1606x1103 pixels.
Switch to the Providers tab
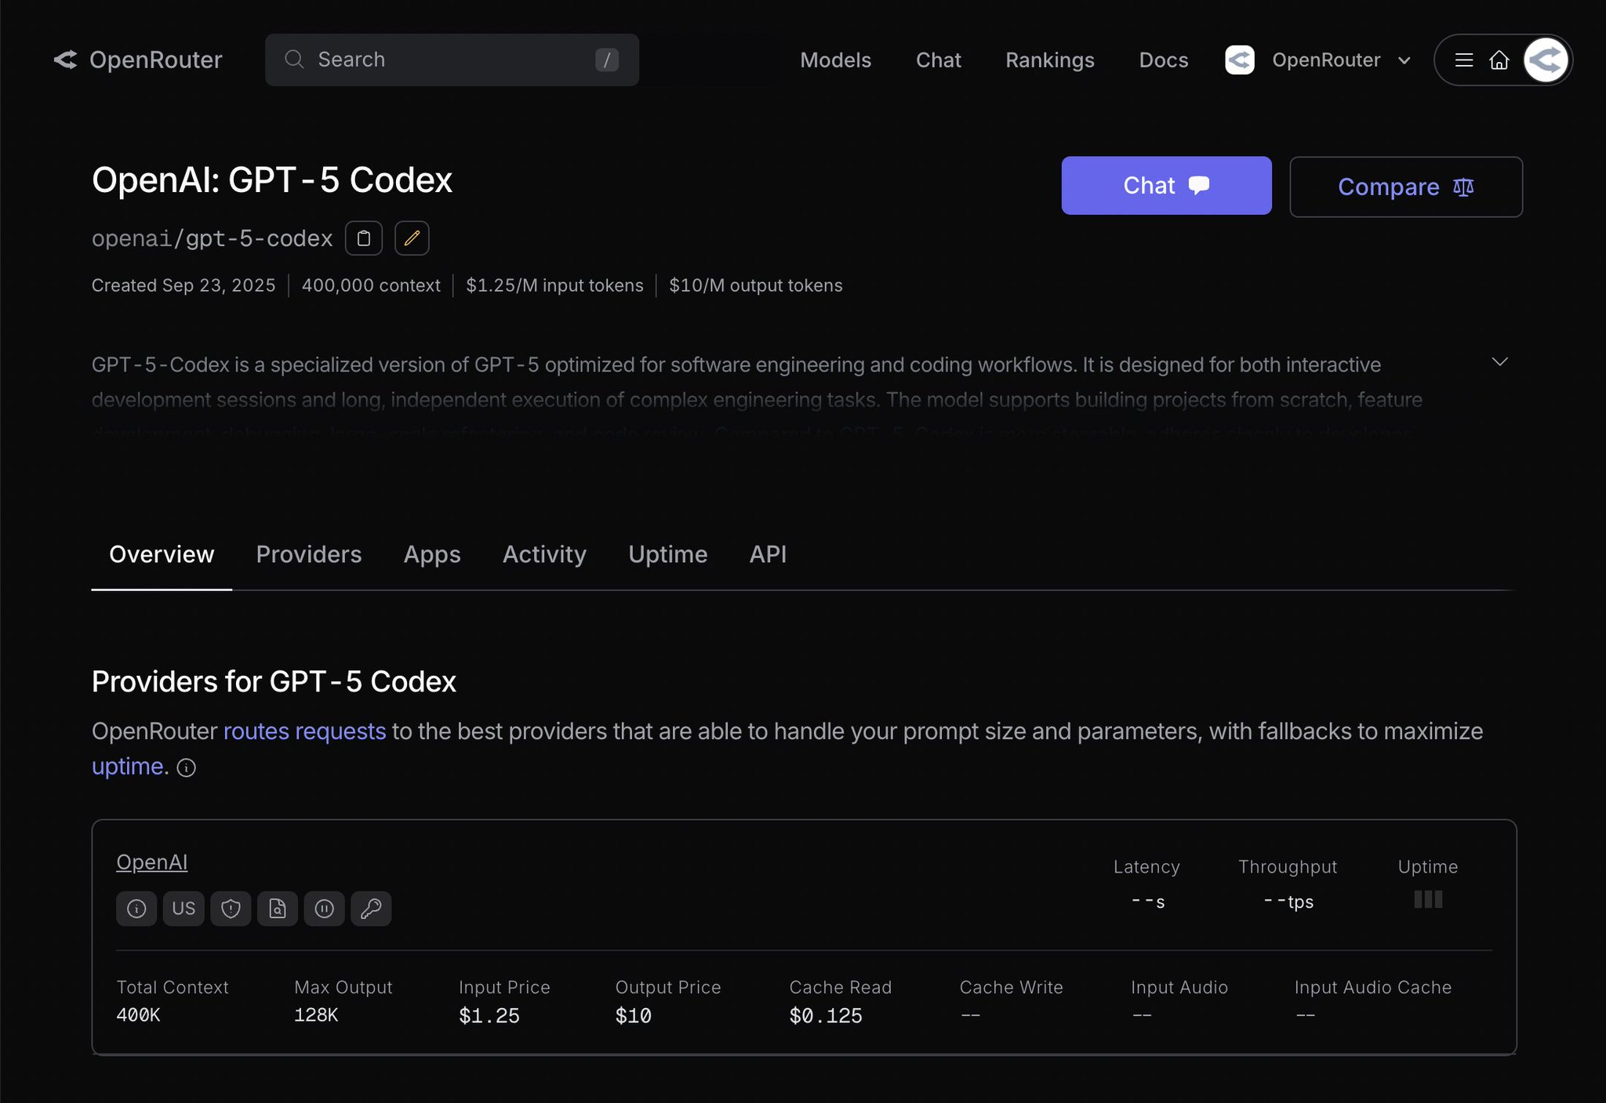tap(309, 554)
